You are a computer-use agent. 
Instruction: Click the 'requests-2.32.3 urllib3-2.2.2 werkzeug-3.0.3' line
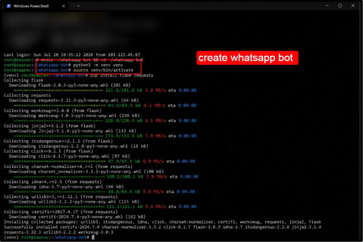point(58,232)
